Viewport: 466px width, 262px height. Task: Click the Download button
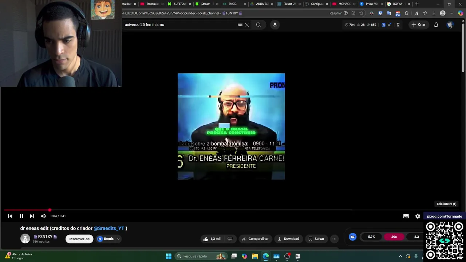tap(288, 239)
